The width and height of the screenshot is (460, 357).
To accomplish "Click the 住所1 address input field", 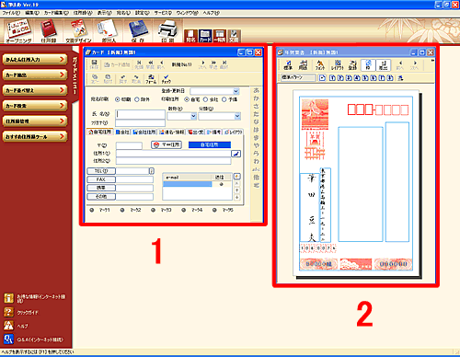I will (x=173, y=154).
